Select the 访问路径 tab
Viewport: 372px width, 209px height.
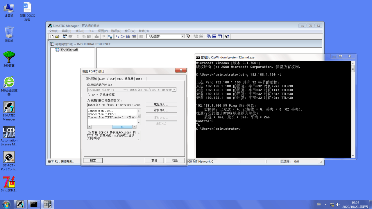click(91, 78)
